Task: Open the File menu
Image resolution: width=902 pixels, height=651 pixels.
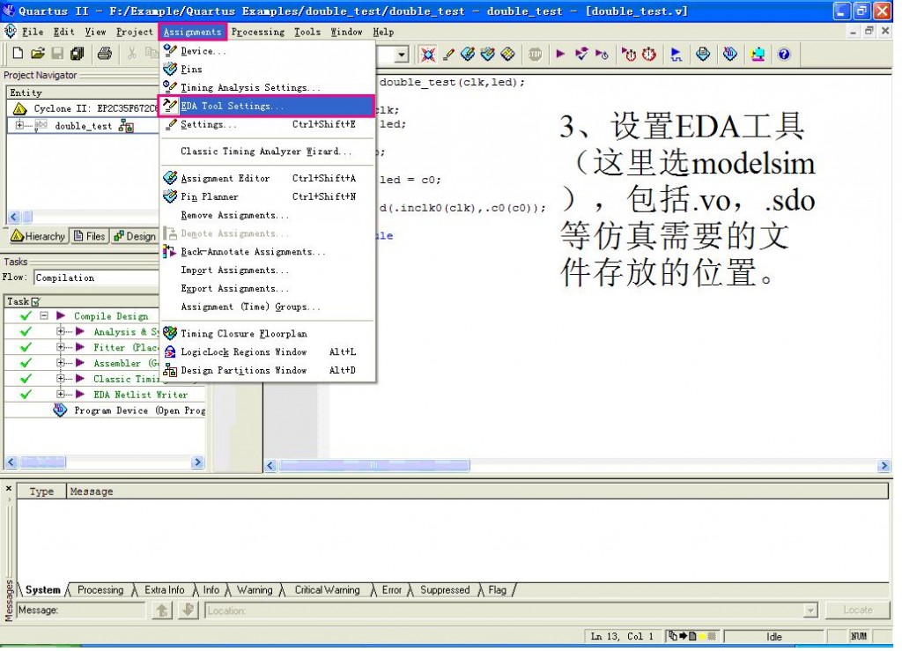Action: (x=33, y=33)
